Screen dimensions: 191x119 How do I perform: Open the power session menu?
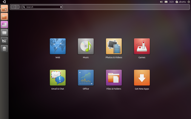click(189, 2)
